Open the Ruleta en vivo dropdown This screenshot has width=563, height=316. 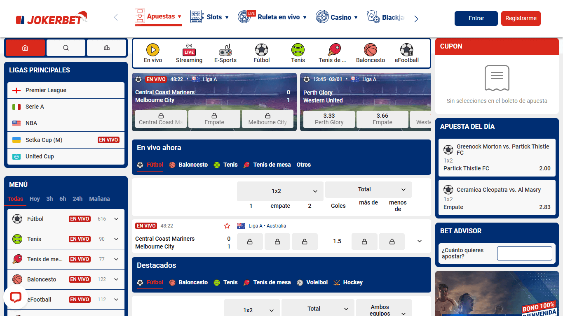(x=272, y=17)
